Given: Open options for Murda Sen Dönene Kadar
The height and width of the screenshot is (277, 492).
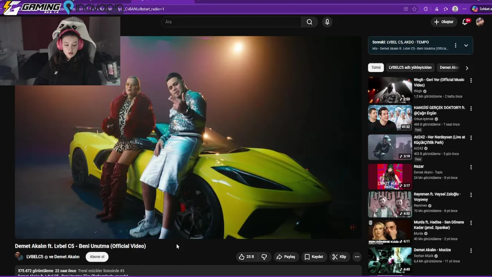Looking at the screenshot, I should coord(471,223).
